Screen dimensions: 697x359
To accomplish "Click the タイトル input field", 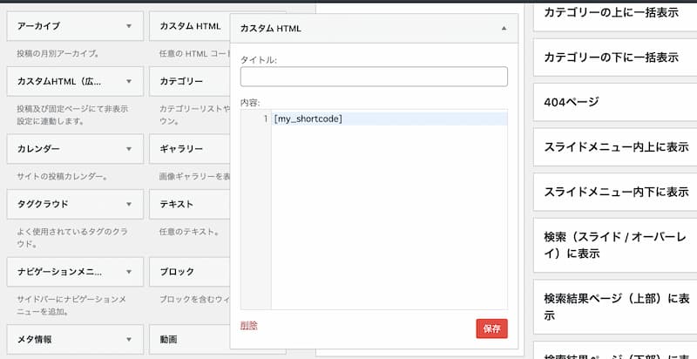I will [x=374, y=77].
